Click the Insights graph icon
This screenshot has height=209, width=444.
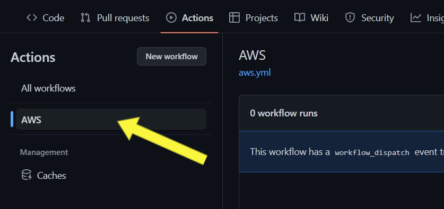(416, 18)
